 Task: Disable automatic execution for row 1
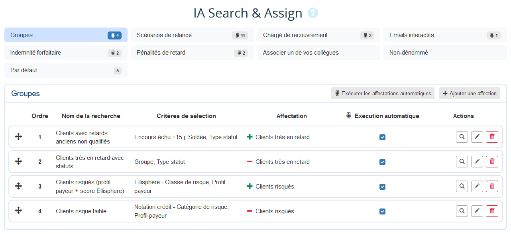click(382, 138)
